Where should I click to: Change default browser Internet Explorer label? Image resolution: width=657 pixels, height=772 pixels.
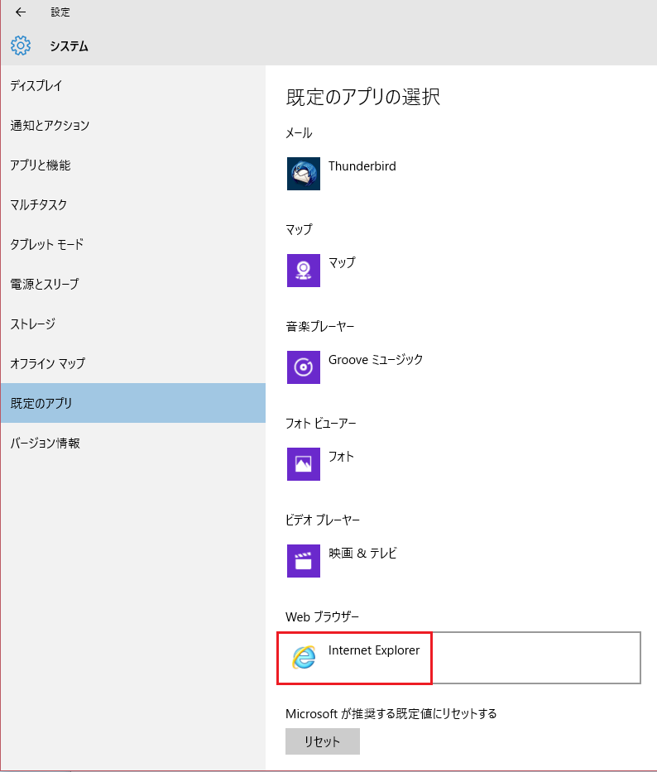[374, 650]
